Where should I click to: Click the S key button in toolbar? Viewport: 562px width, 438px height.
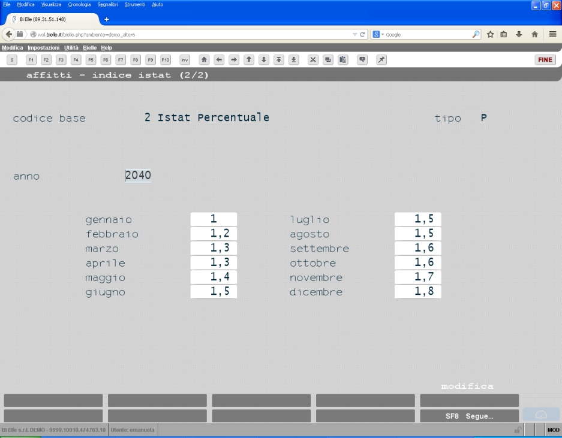pyautogui.click(x=12, y=60)
